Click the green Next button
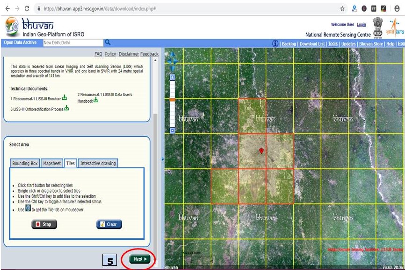 tap(140, 259)
